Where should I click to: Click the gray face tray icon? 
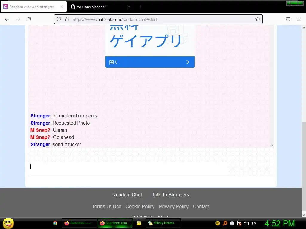coord(232,223)
